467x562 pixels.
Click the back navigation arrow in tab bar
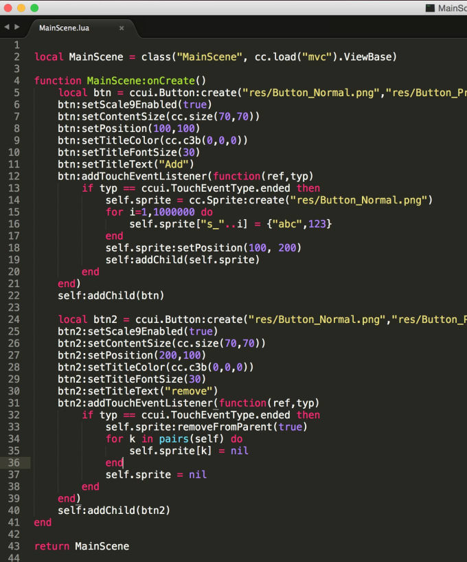(x=6, y=27)
